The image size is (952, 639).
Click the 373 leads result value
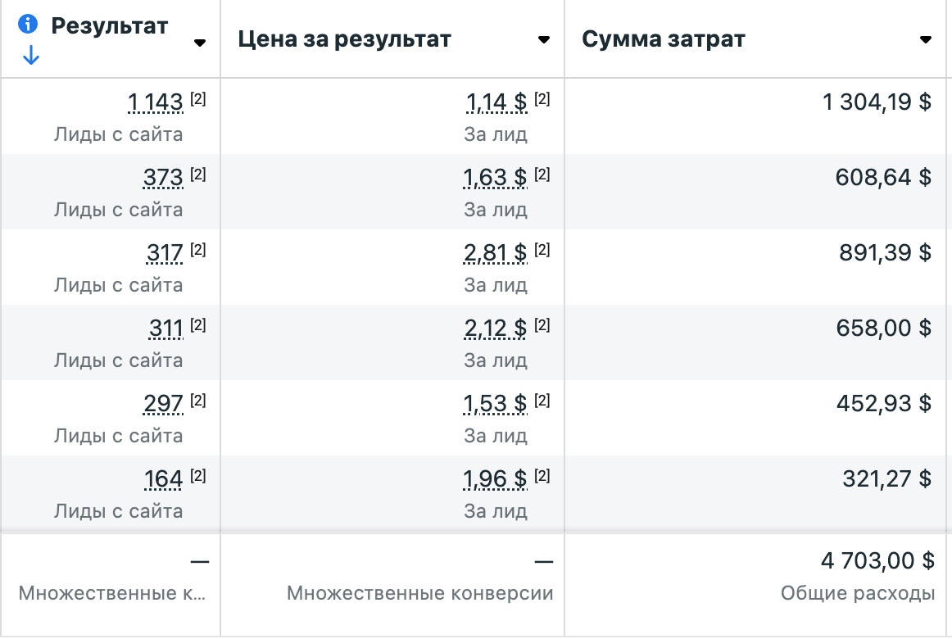(x=163, y=178)
